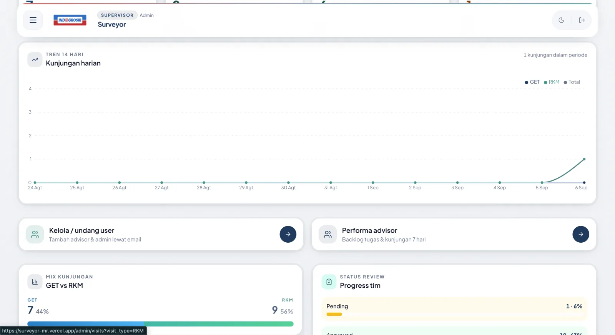Image resolution: width=615 pixels, height=335 pixels.
Task: Click the bar chart icon in Mix Kunjungan
Action: click(x=35, y=282)
